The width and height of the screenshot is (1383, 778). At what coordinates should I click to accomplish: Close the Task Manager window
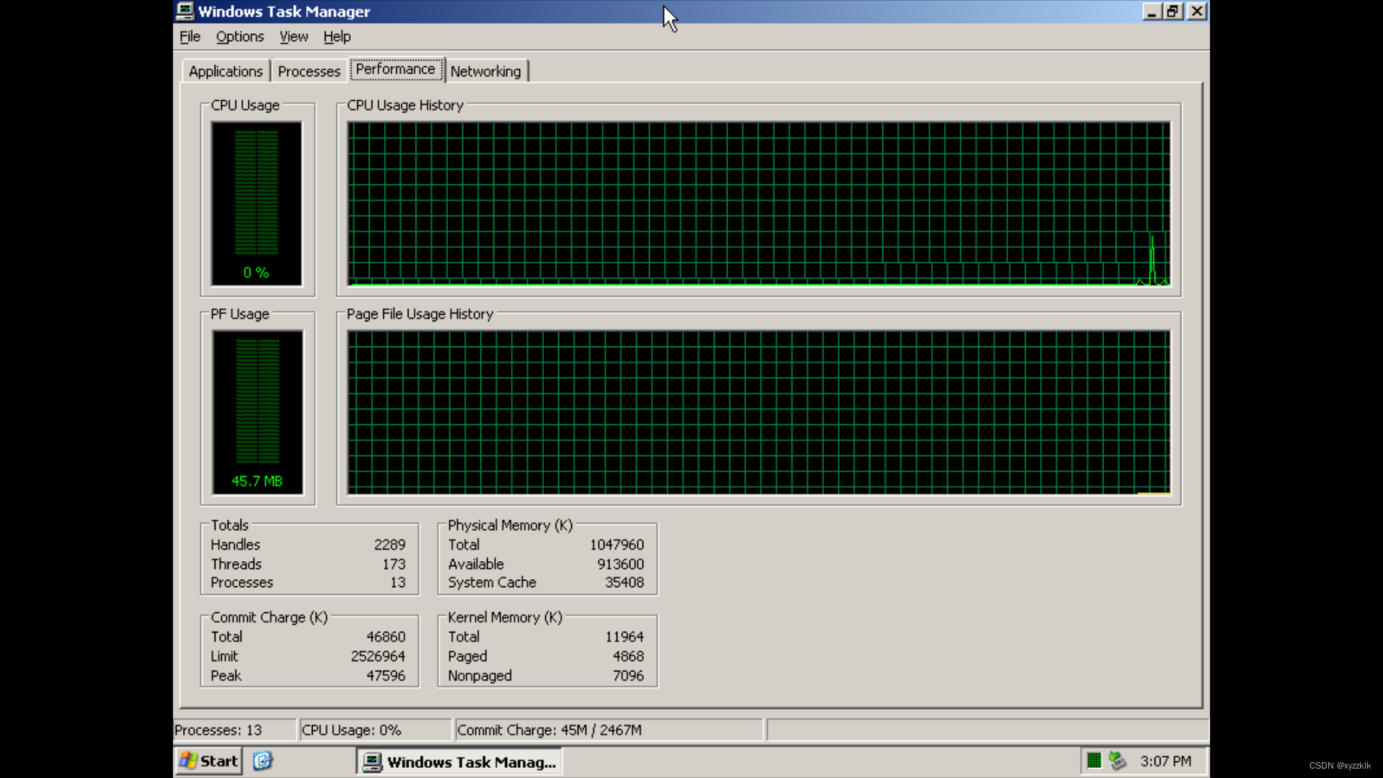coord(1196,12)
